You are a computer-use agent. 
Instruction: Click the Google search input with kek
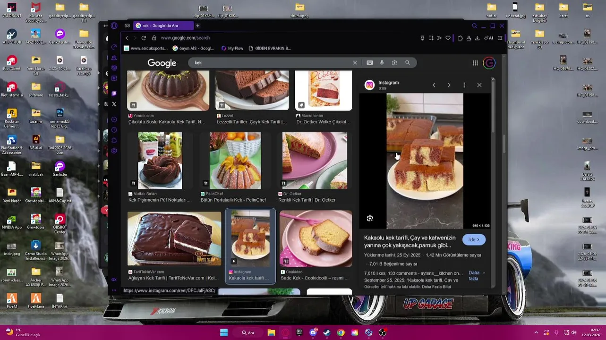(x=272, y=62)
